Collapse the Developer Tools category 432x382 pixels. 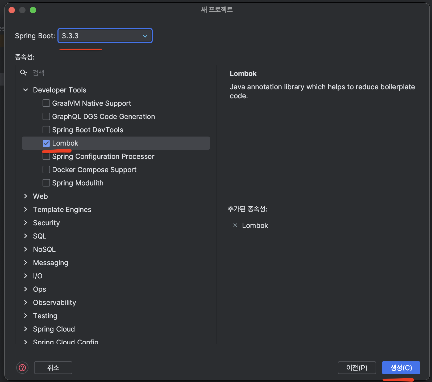[x=26, y=90]
